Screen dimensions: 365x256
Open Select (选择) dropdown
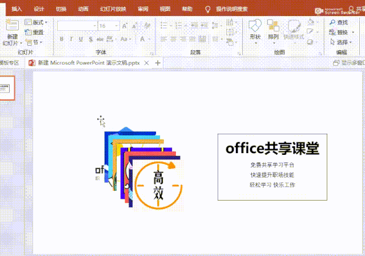pyautogui.click(x=341, y=42)
